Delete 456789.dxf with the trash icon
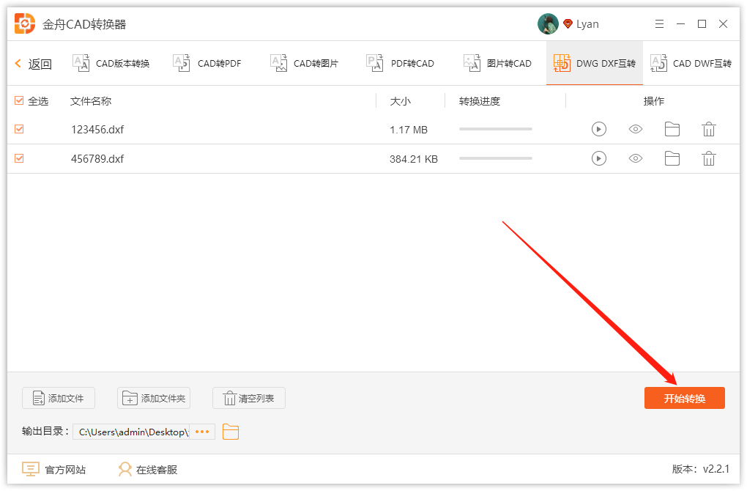 pos(708,158)
